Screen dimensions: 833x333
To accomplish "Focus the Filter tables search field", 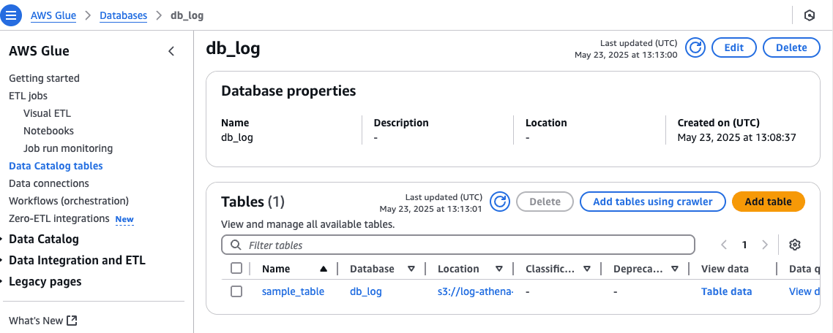I will coord(458,245).
